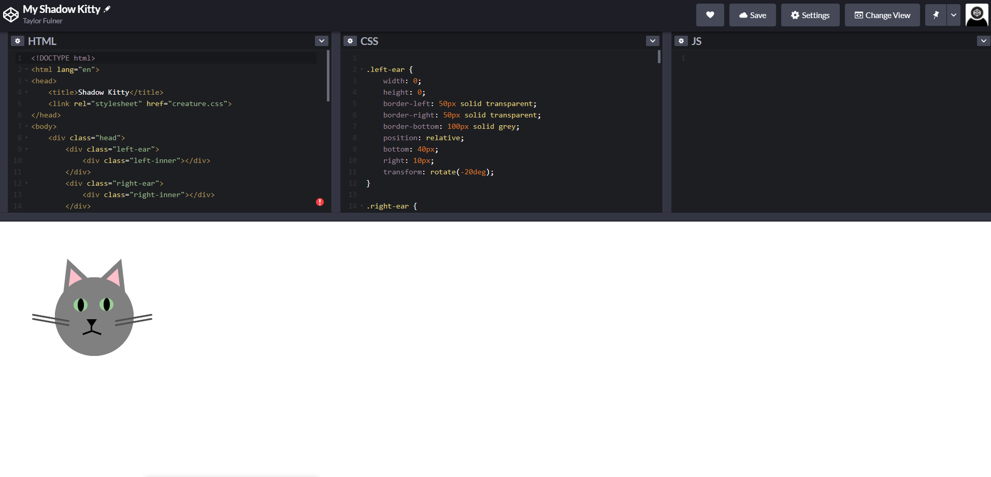This screenshot has height=477, width=991.
Task: Click the Shadow Kitty title text in HTML
Action: 104,92
